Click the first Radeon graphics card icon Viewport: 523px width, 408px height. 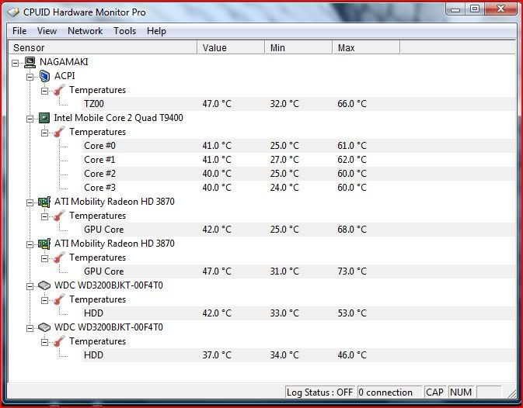click(x=44, y=202)
